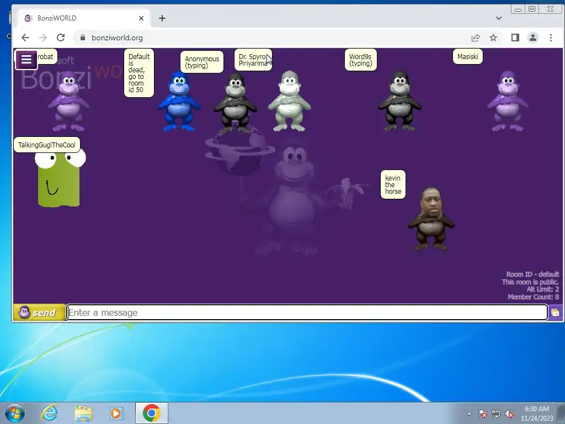Click the network tray icon
The height and width of the screenshot is (424, 565).
click(x=496, y=414)
